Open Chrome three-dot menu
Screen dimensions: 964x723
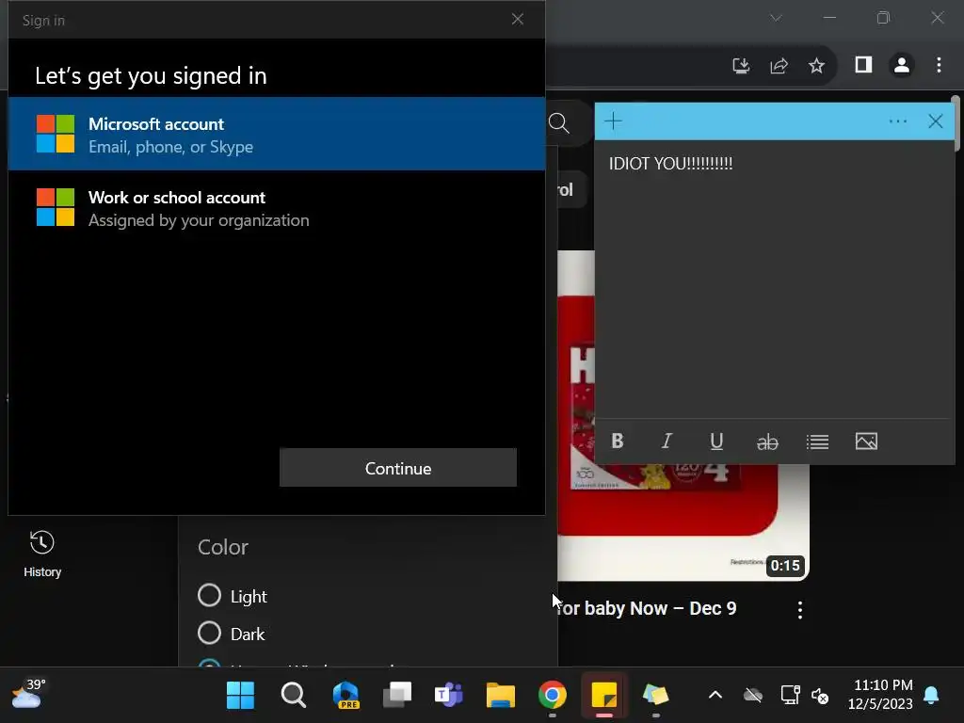coord(939,65)
